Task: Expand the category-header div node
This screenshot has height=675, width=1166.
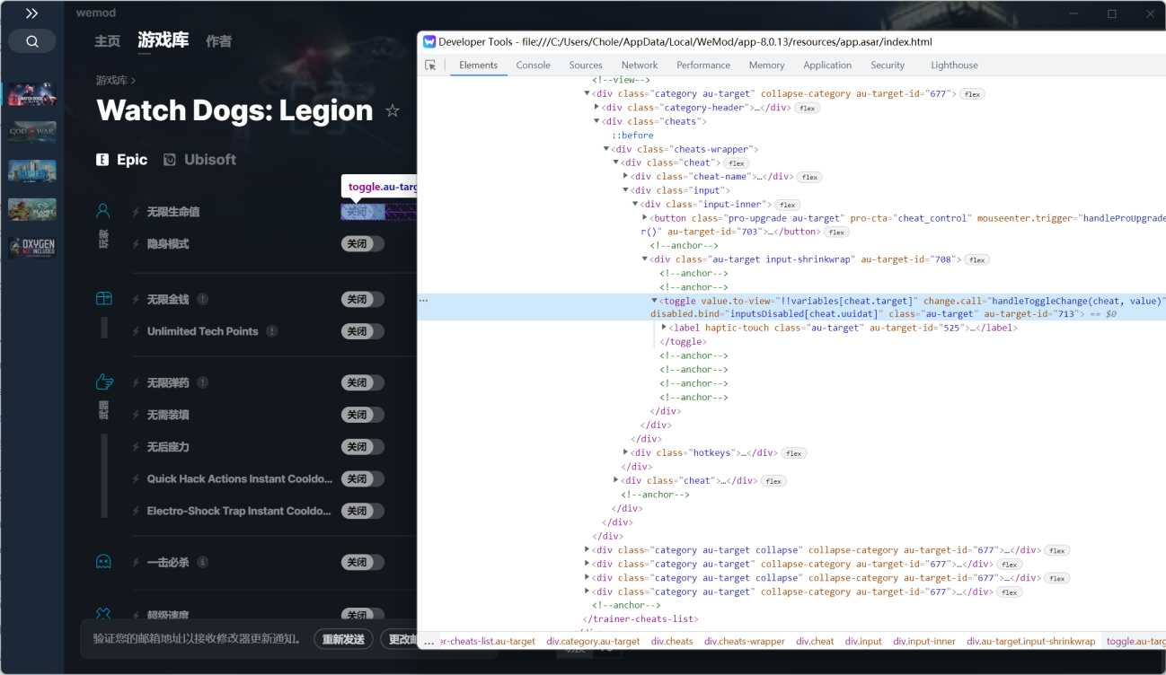Action: click(596, 107)
